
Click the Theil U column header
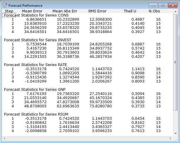(131, 11)
